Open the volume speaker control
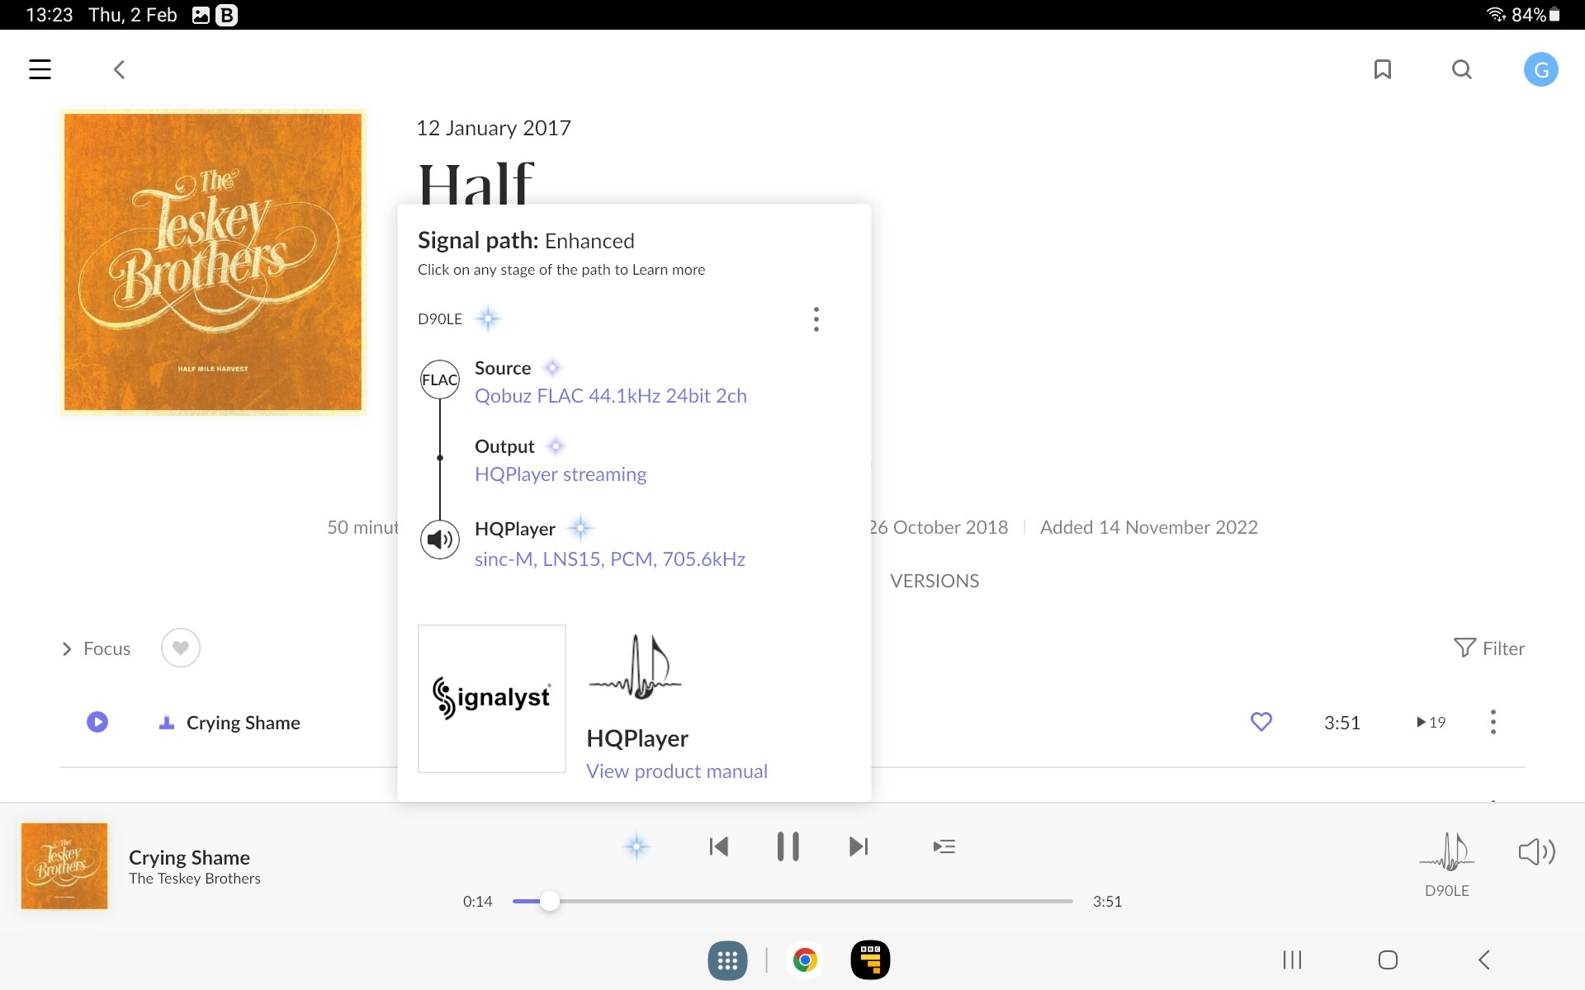The image size is (1585, 990). pos(1536,851)
